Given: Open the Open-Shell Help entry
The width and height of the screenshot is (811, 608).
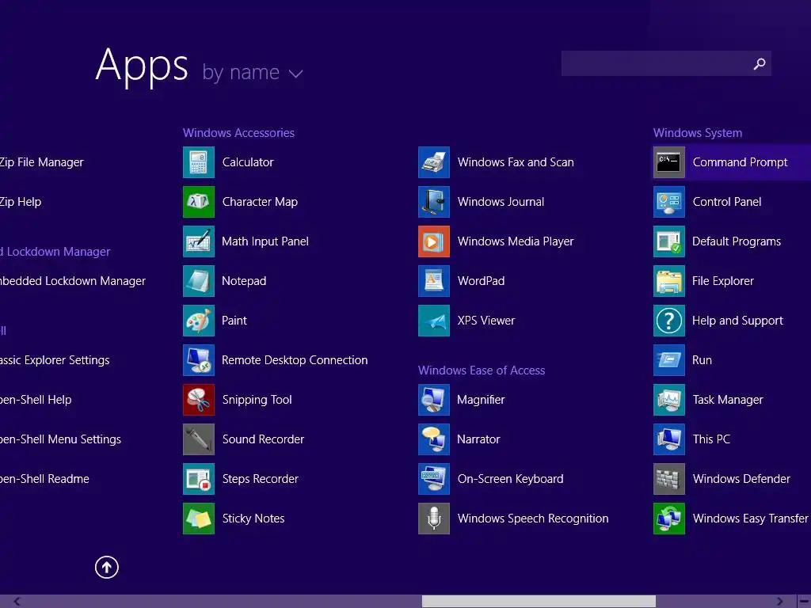Looking at the screenshot, I should tap(36, 400).
